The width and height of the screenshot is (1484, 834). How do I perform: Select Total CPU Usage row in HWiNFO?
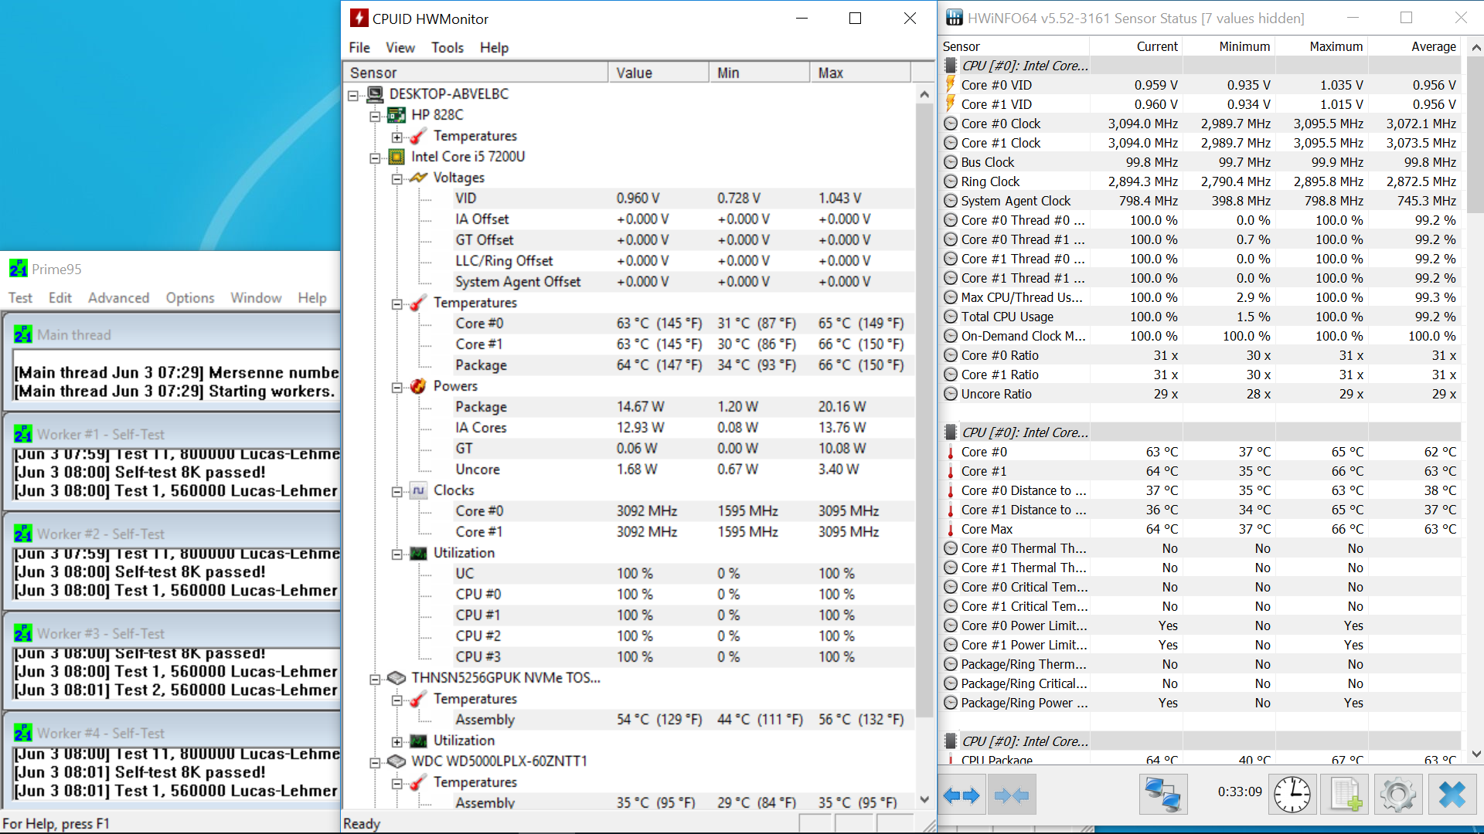(x=1202, y=317)
